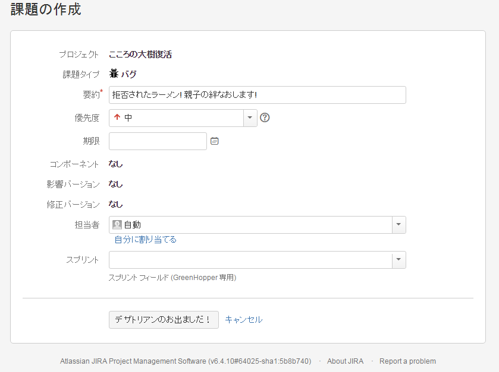499x372 pixels.
Task: Click なし next to コンポーネント
Action: coord(115,164)
